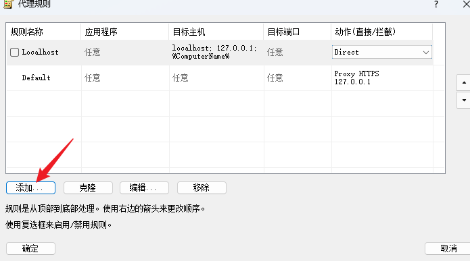
Task: Click the dropdown chevron beside Direct
Action: (x=425, y=53)
